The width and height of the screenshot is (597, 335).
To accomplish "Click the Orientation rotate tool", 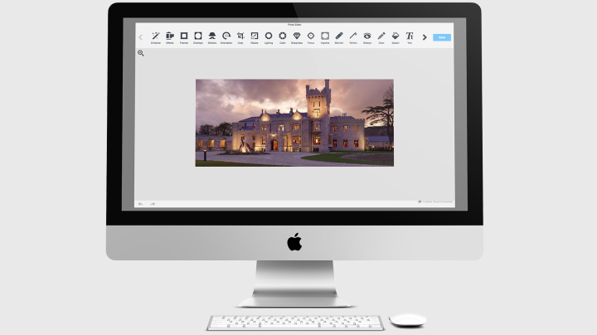I will [226, 36].
